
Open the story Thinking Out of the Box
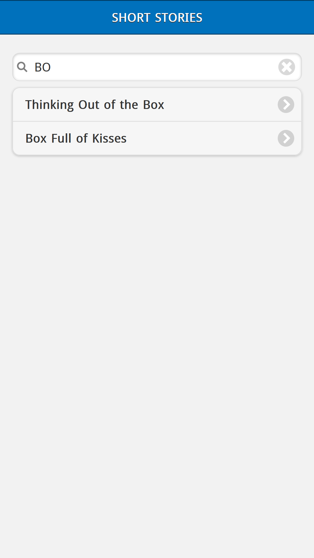point(95,105)
